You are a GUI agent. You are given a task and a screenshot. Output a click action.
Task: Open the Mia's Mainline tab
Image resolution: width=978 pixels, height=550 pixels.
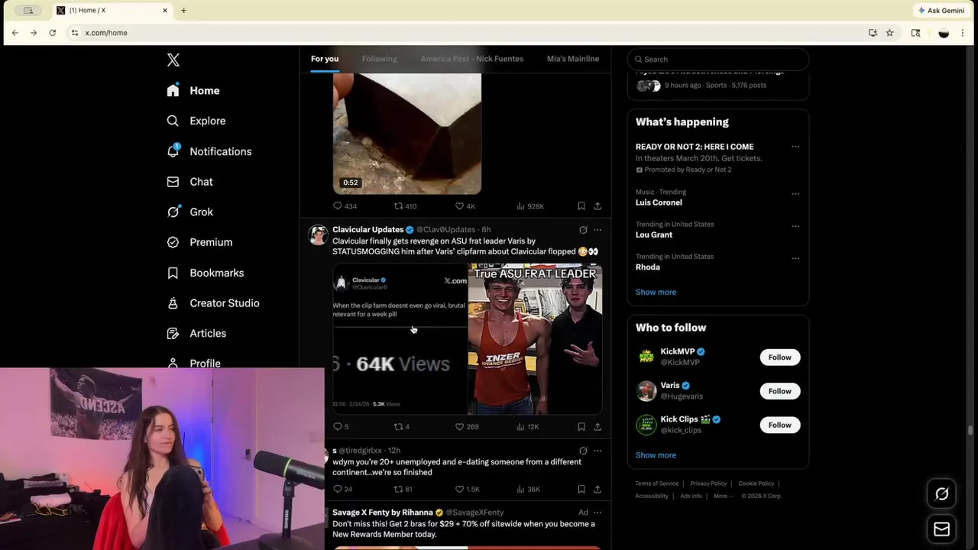click(x=573, y=59)
